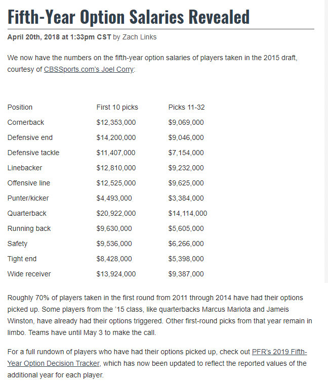Click the Running back row label

coord(29,228)
